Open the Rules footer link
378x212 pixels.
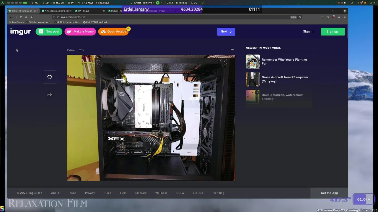(107, 193)
